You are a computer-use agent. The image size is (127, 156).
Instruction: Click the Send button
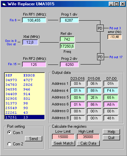[34, 139]
